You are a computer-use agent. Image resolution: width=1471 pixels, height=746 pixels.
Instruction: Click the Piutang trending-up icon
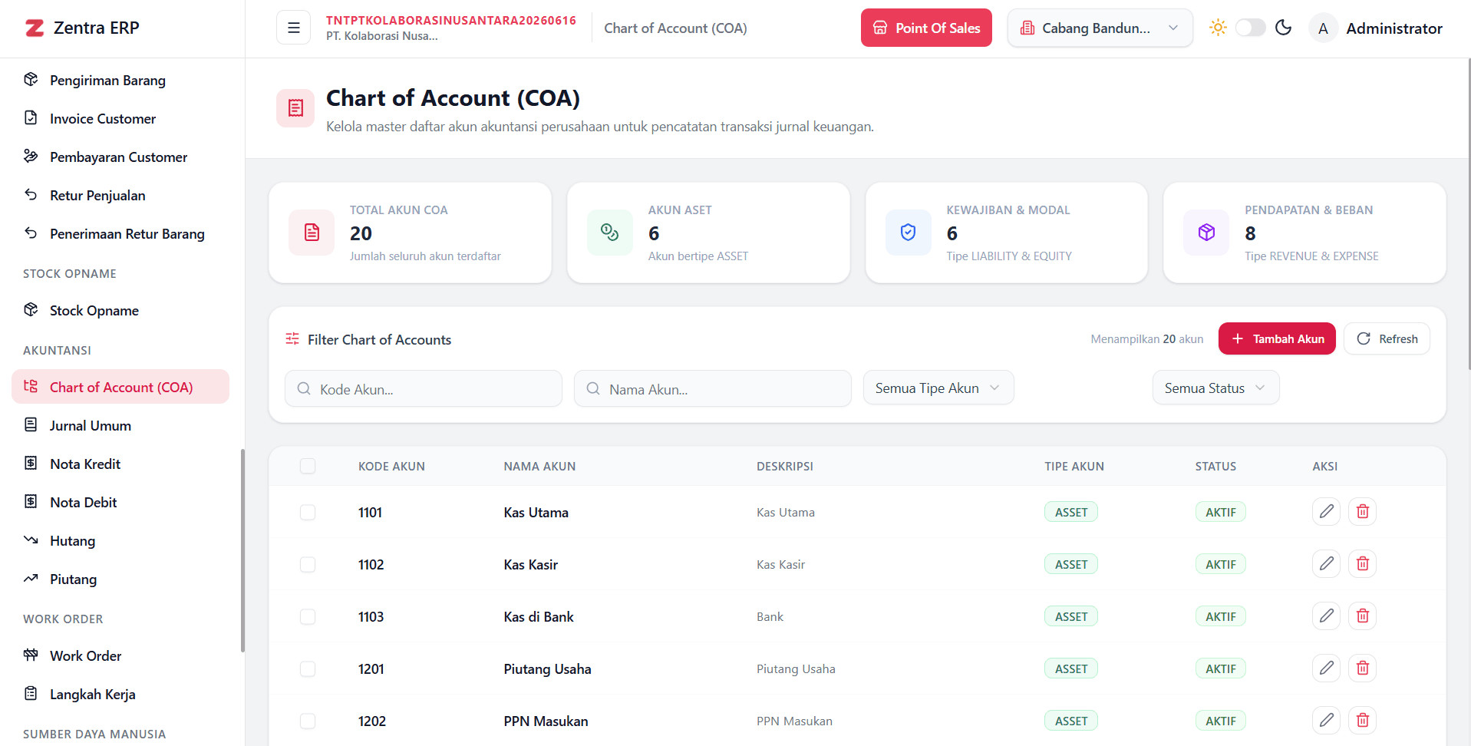[x=31, y=578]
